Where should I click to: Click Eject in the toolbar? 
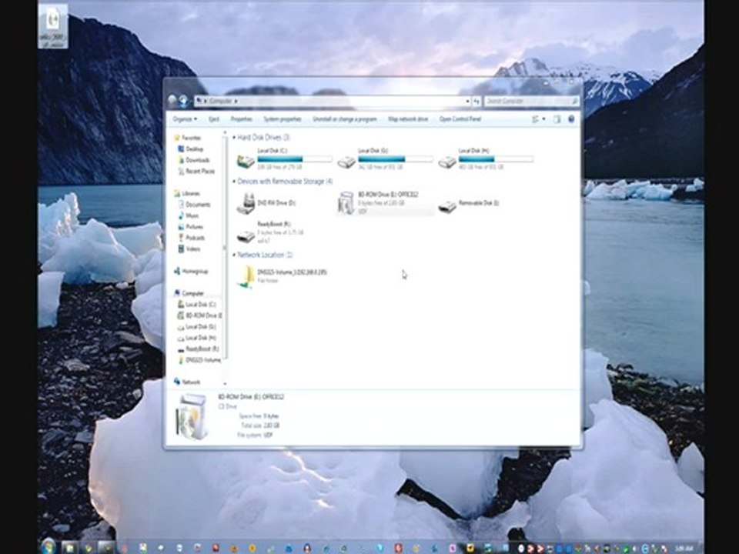[x=214, y=119]
